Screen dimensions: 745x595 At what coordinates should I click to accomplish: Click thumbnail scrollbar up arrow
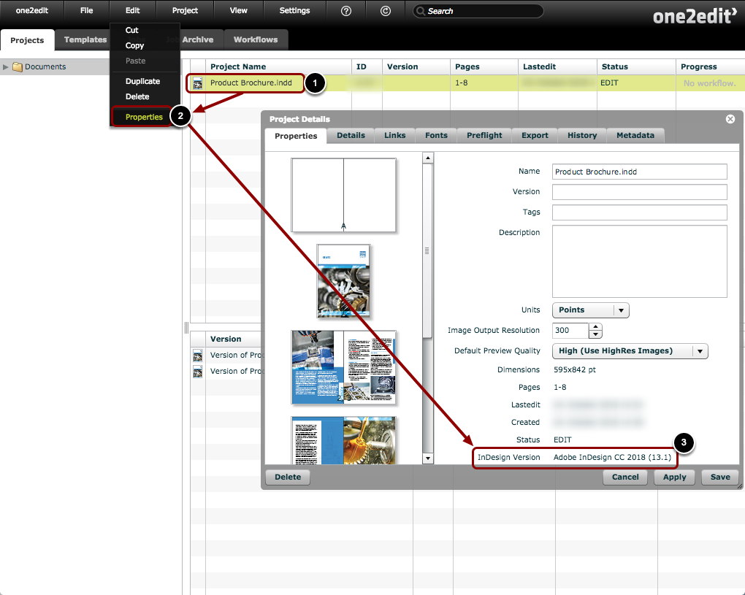tap(427, 158)
